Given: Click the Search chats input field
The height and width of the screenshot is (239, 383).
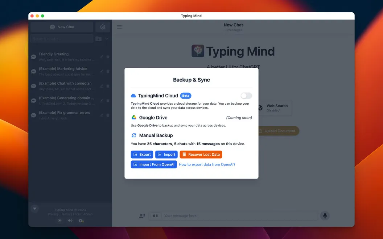Looking at the screenshot, I should point(62,39).
